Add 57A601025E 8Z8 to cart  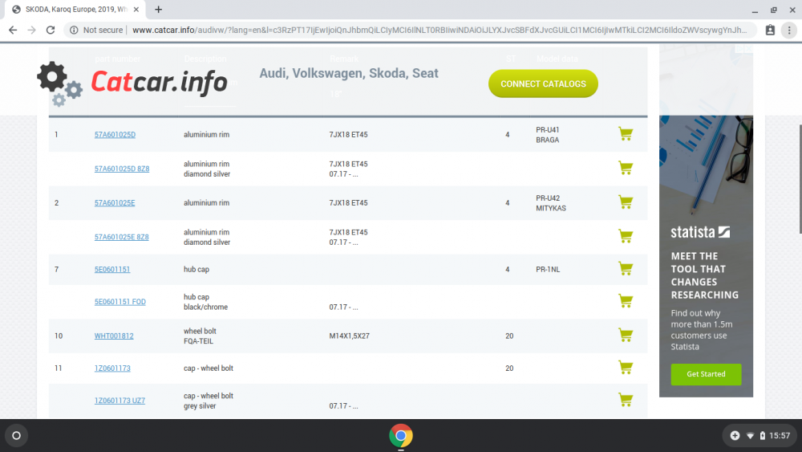point(626,237)
